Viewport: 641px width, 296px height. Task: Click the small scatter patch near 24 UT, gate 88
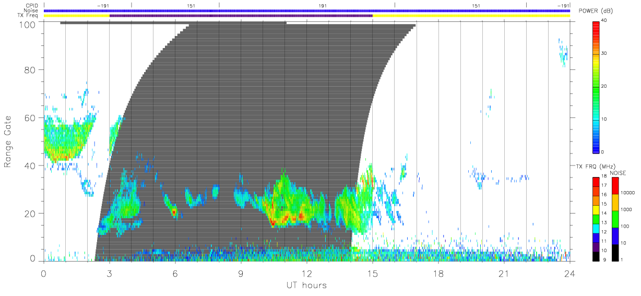coord(563,53)
